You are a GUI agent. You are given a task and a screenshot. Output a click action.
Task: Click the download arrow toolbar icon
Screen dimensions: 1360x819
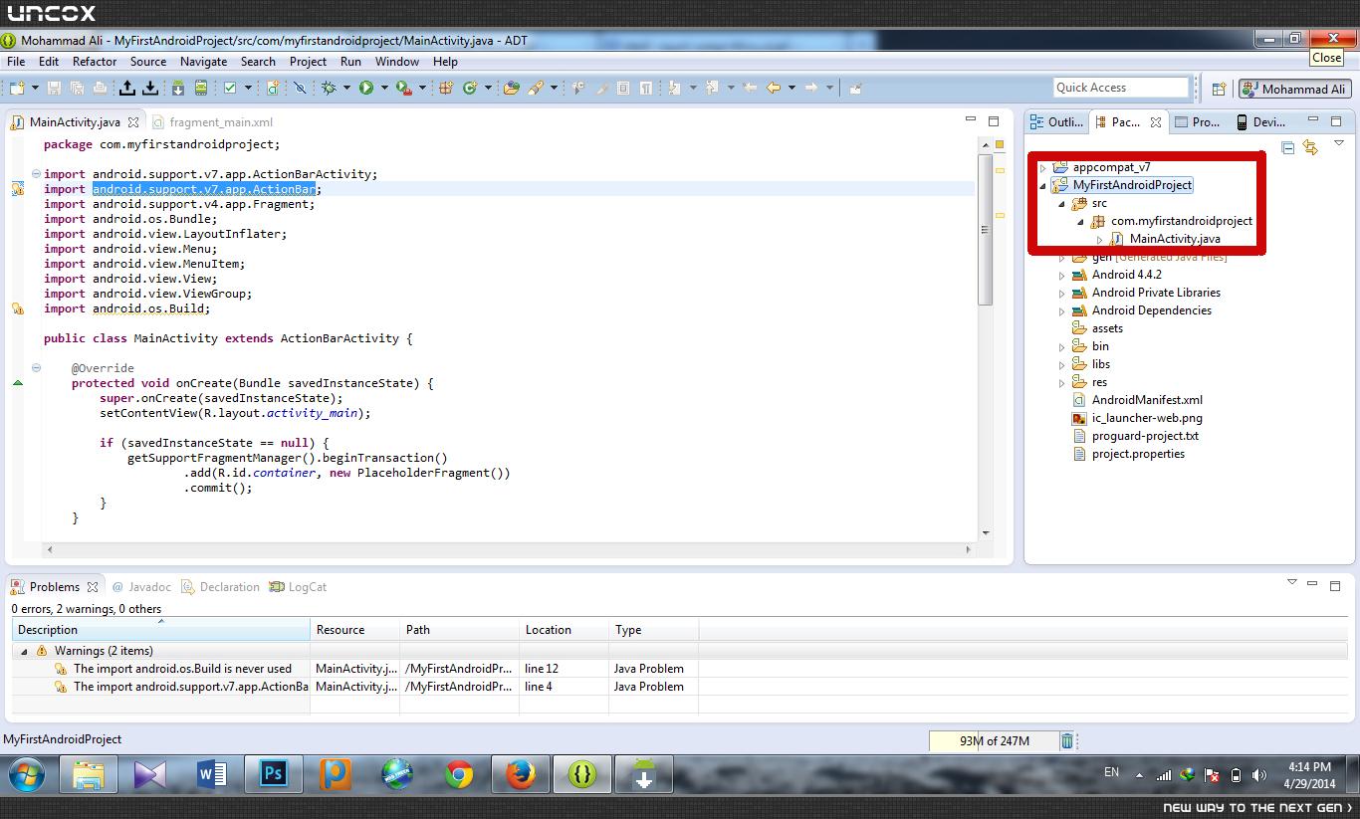pos(150,88)
